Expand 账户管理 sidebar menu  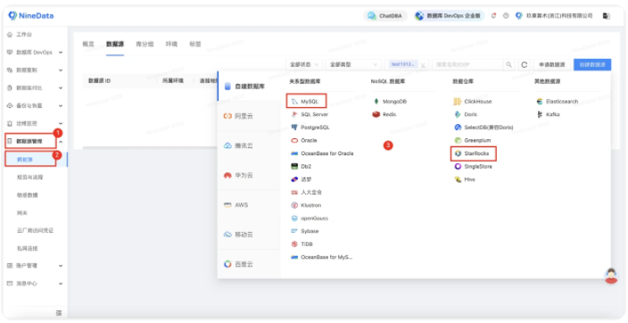[x=36, y=266]
